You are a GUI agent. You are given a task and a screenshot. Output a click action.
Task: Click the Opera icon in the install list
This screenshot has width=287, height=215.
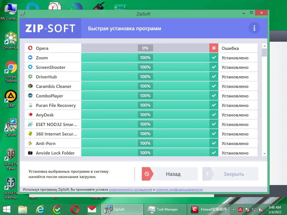[x=30, y=48]
